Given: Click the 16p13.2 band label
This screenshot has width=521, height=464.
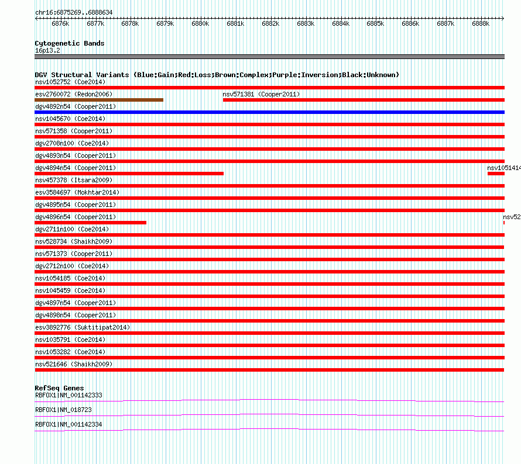Looking at the screenshot, I should point(47,50).
